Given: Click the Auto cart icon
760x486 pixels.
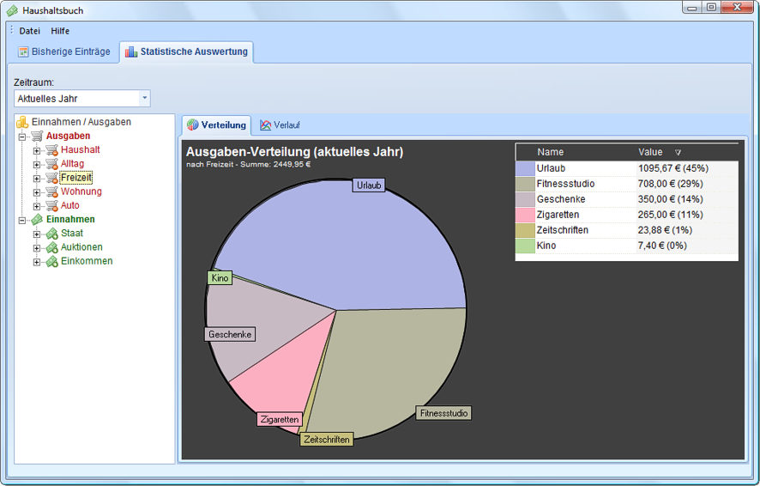Looking at the screenshot, I should tap(51, 206).
